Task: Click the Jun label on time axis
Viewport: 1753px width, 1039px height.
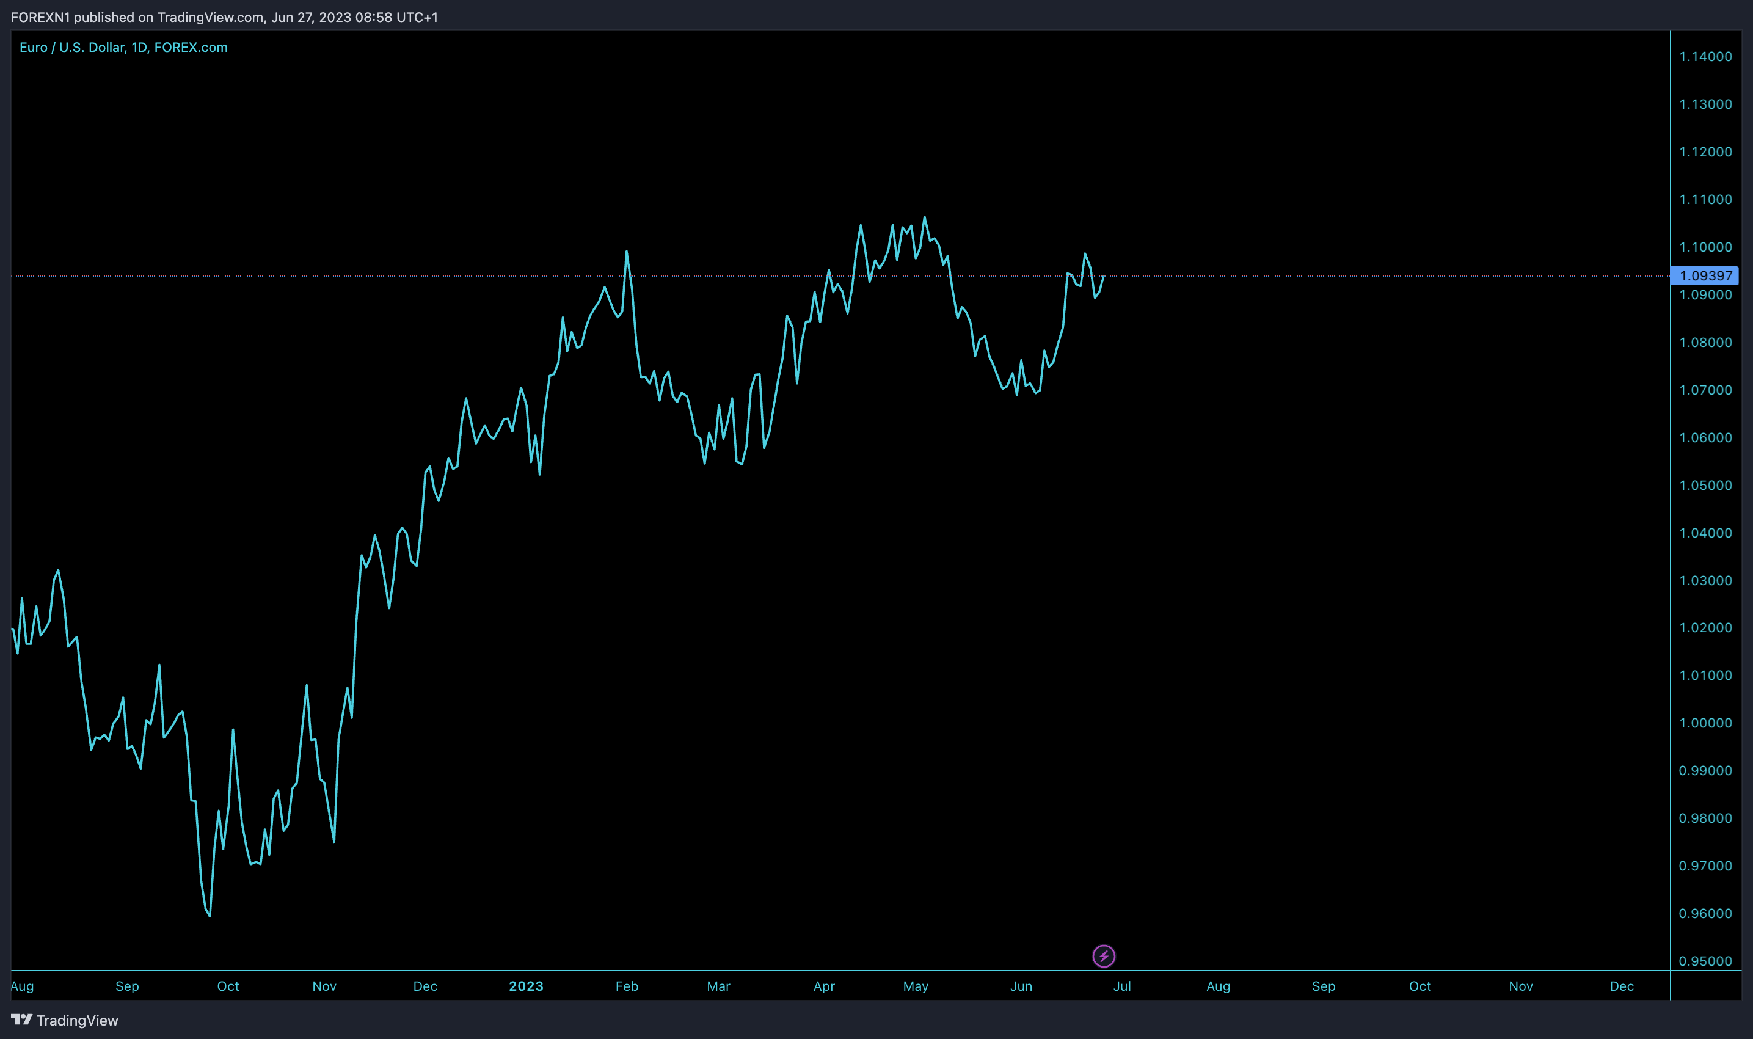Action: pos(1021,986)
